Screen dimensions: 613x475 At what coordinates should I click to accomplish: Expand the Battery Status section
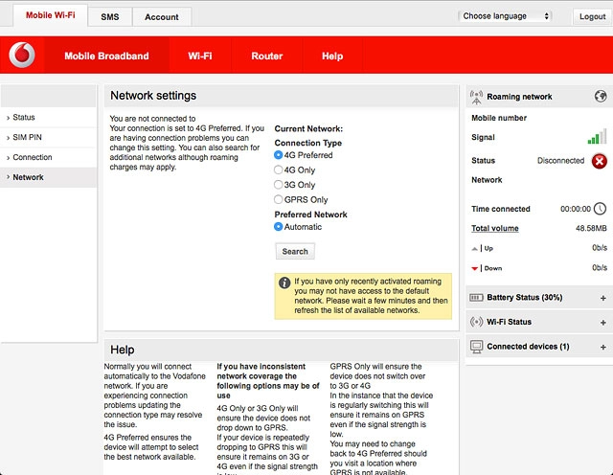click(602, 298)
